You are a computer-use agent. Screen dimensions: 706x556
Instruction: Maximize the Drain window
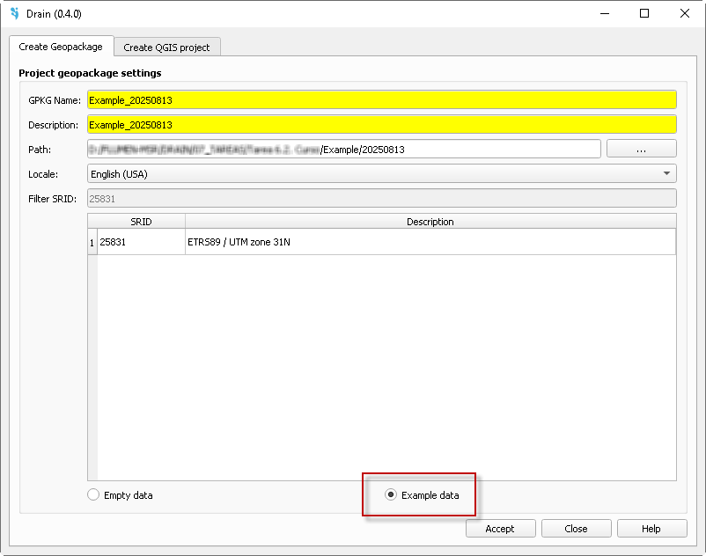[x=644, y=14]
